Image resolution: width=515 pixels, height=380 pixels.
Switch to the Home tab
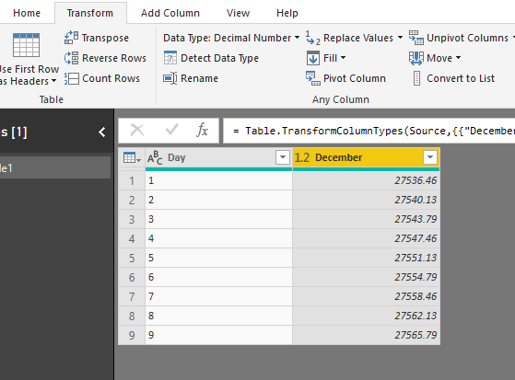[27, 13]
